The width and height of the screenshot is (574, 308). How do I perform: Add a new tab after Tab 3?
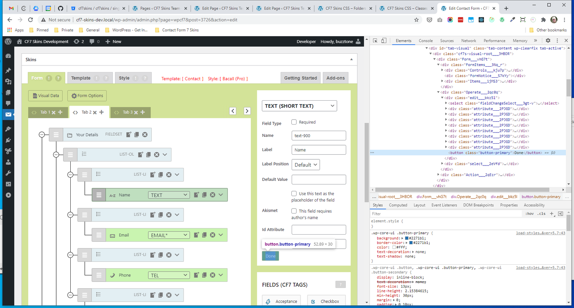[143, 112]
